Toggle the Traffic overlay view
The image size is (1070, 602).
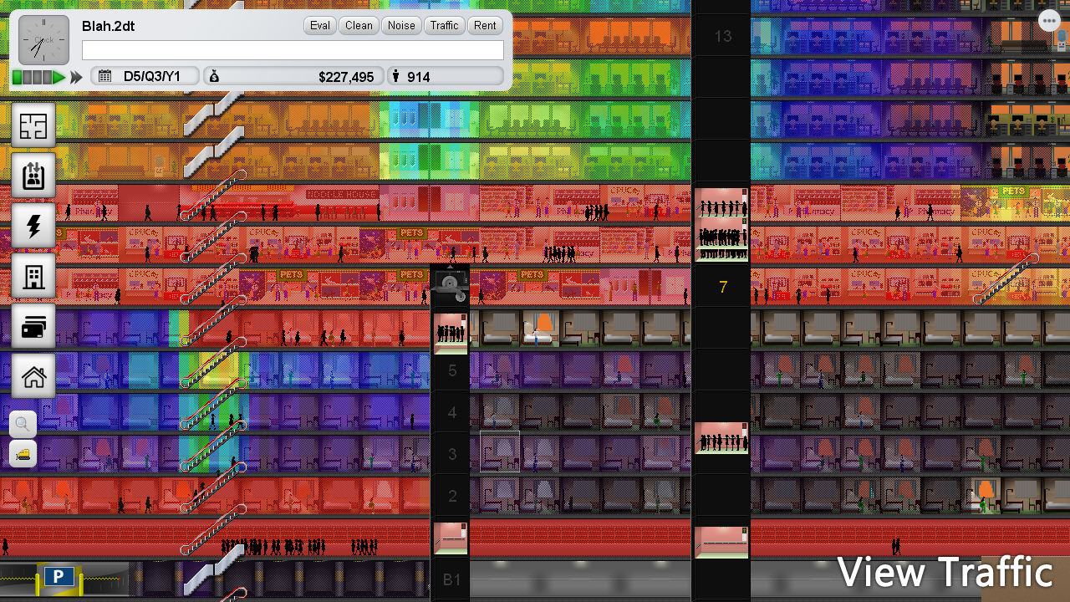[x=444, y=26]
